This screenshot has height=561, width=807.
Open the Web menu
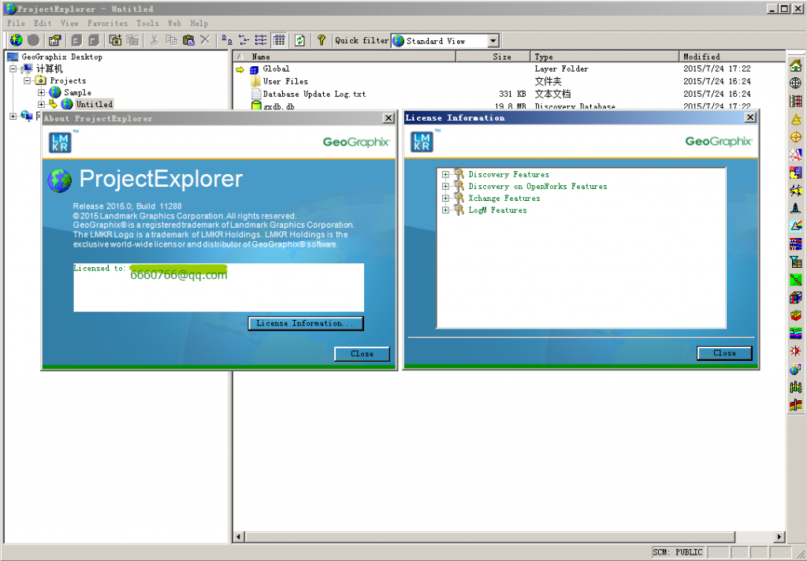(174, 23)
